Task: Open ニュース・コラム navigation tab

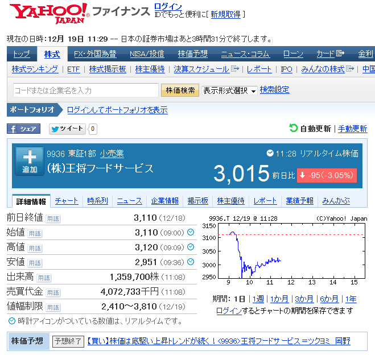Action: 245,54
